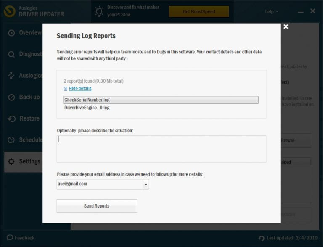Click the Settings gear icon
323x247 pixels.
11,162
